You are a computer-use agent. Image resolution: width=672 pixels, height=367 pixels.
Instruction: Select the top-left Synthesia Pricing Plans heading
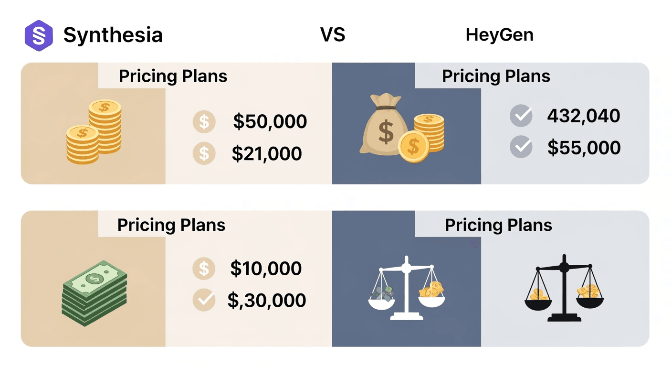tap(173, 76)
